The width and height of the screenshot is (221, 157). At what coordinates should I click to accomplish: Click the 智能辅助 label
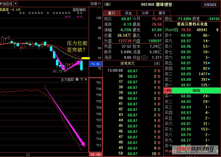[79, 10]
